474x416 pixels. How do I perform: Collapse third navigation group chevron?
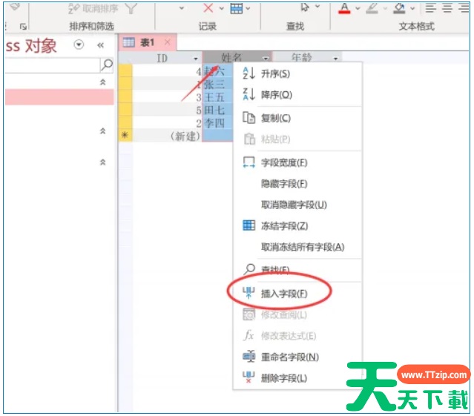(103, 162)
